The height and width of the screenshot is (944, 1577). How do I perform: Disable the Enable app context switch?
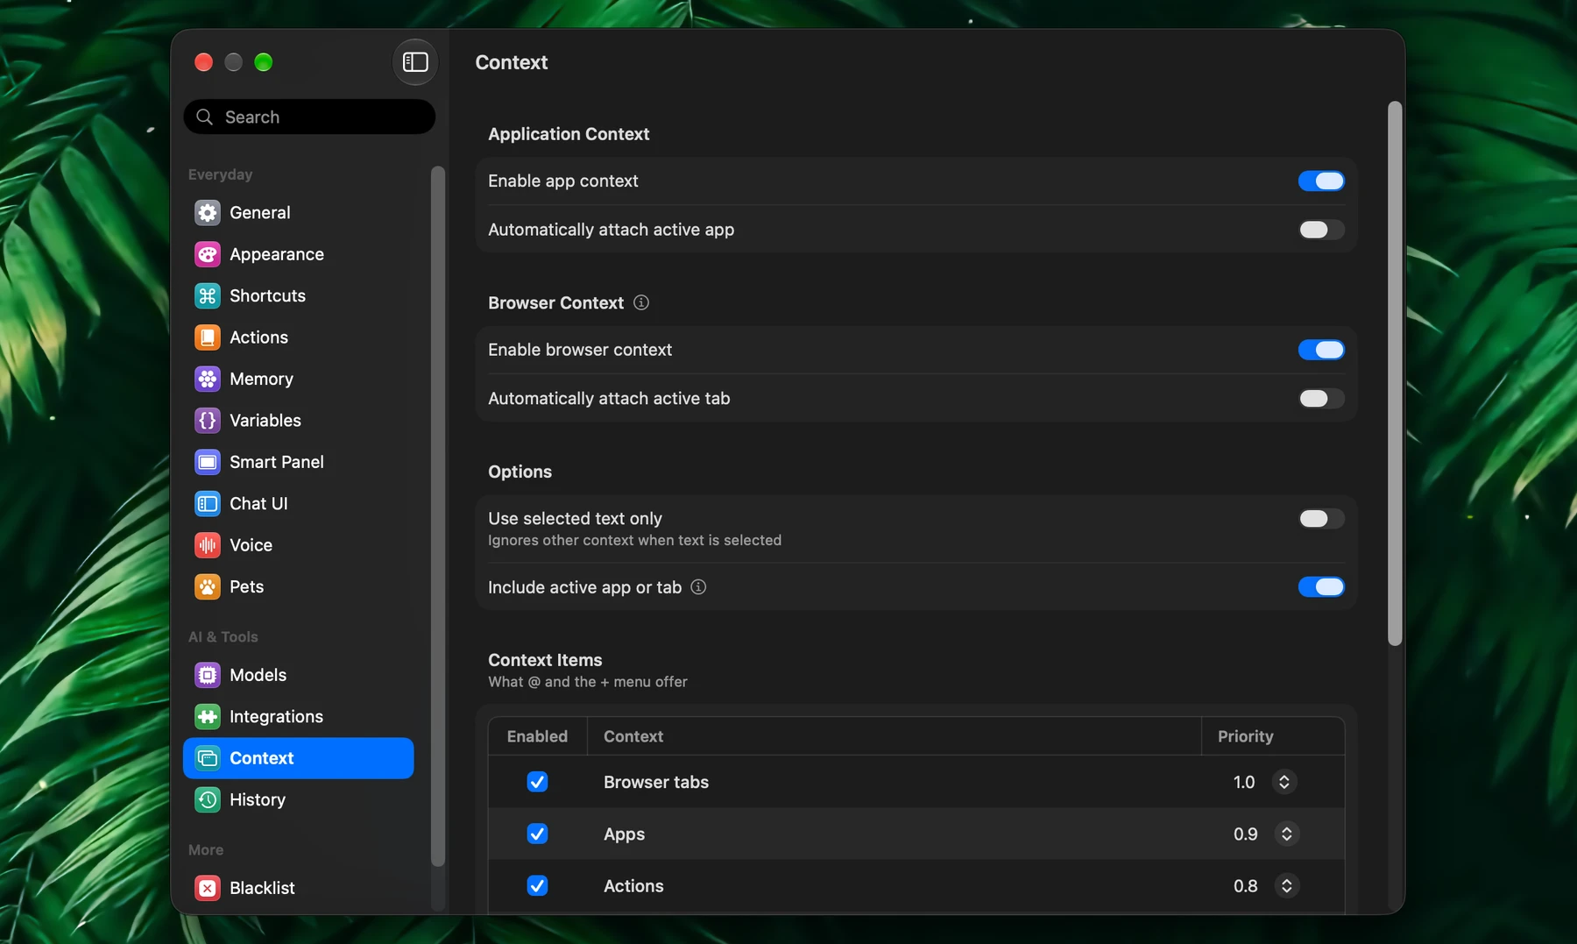[x=1321, y=181]
